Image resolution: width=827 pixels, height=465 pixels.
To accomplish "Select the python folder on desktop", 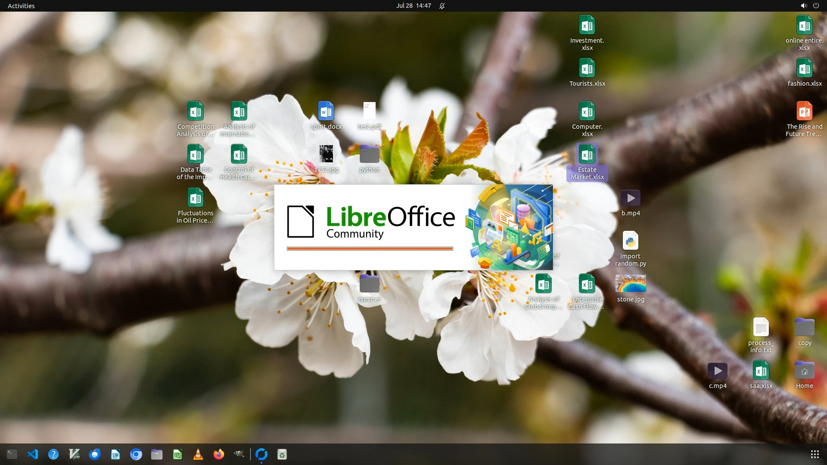I will (369, 155).
